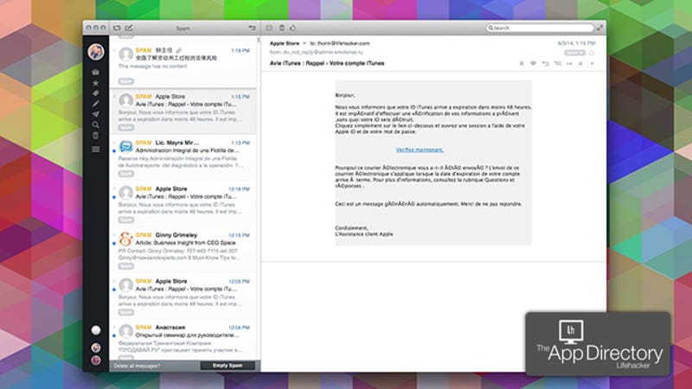
Task: Reply all using the header double arrow
Action: (557, 63)
